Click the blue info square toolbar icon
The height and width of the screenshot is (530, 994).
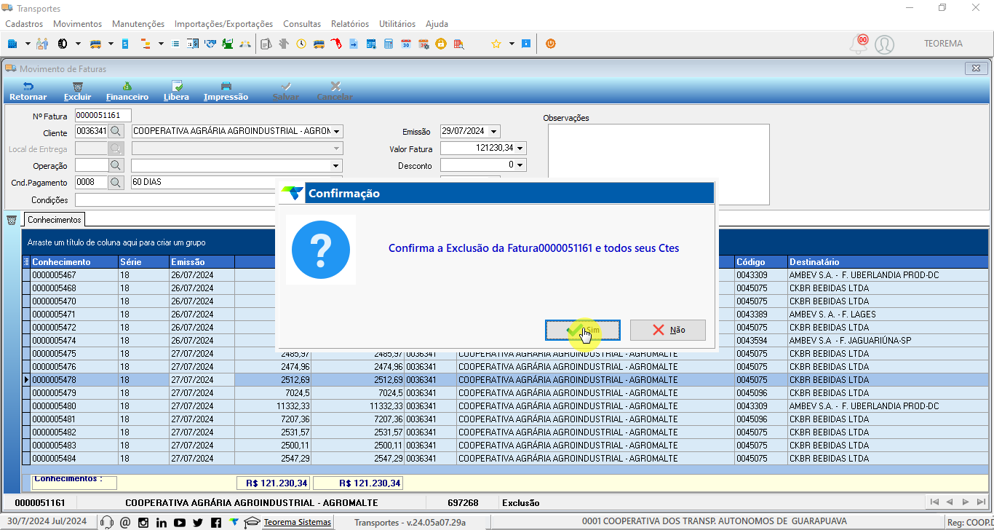tap(526, 44)
